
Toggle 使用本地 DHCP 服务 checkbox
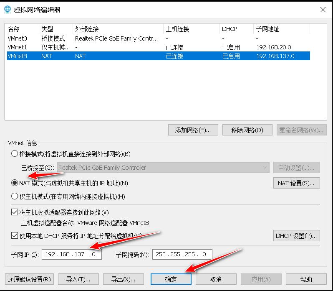coord(15,235)
